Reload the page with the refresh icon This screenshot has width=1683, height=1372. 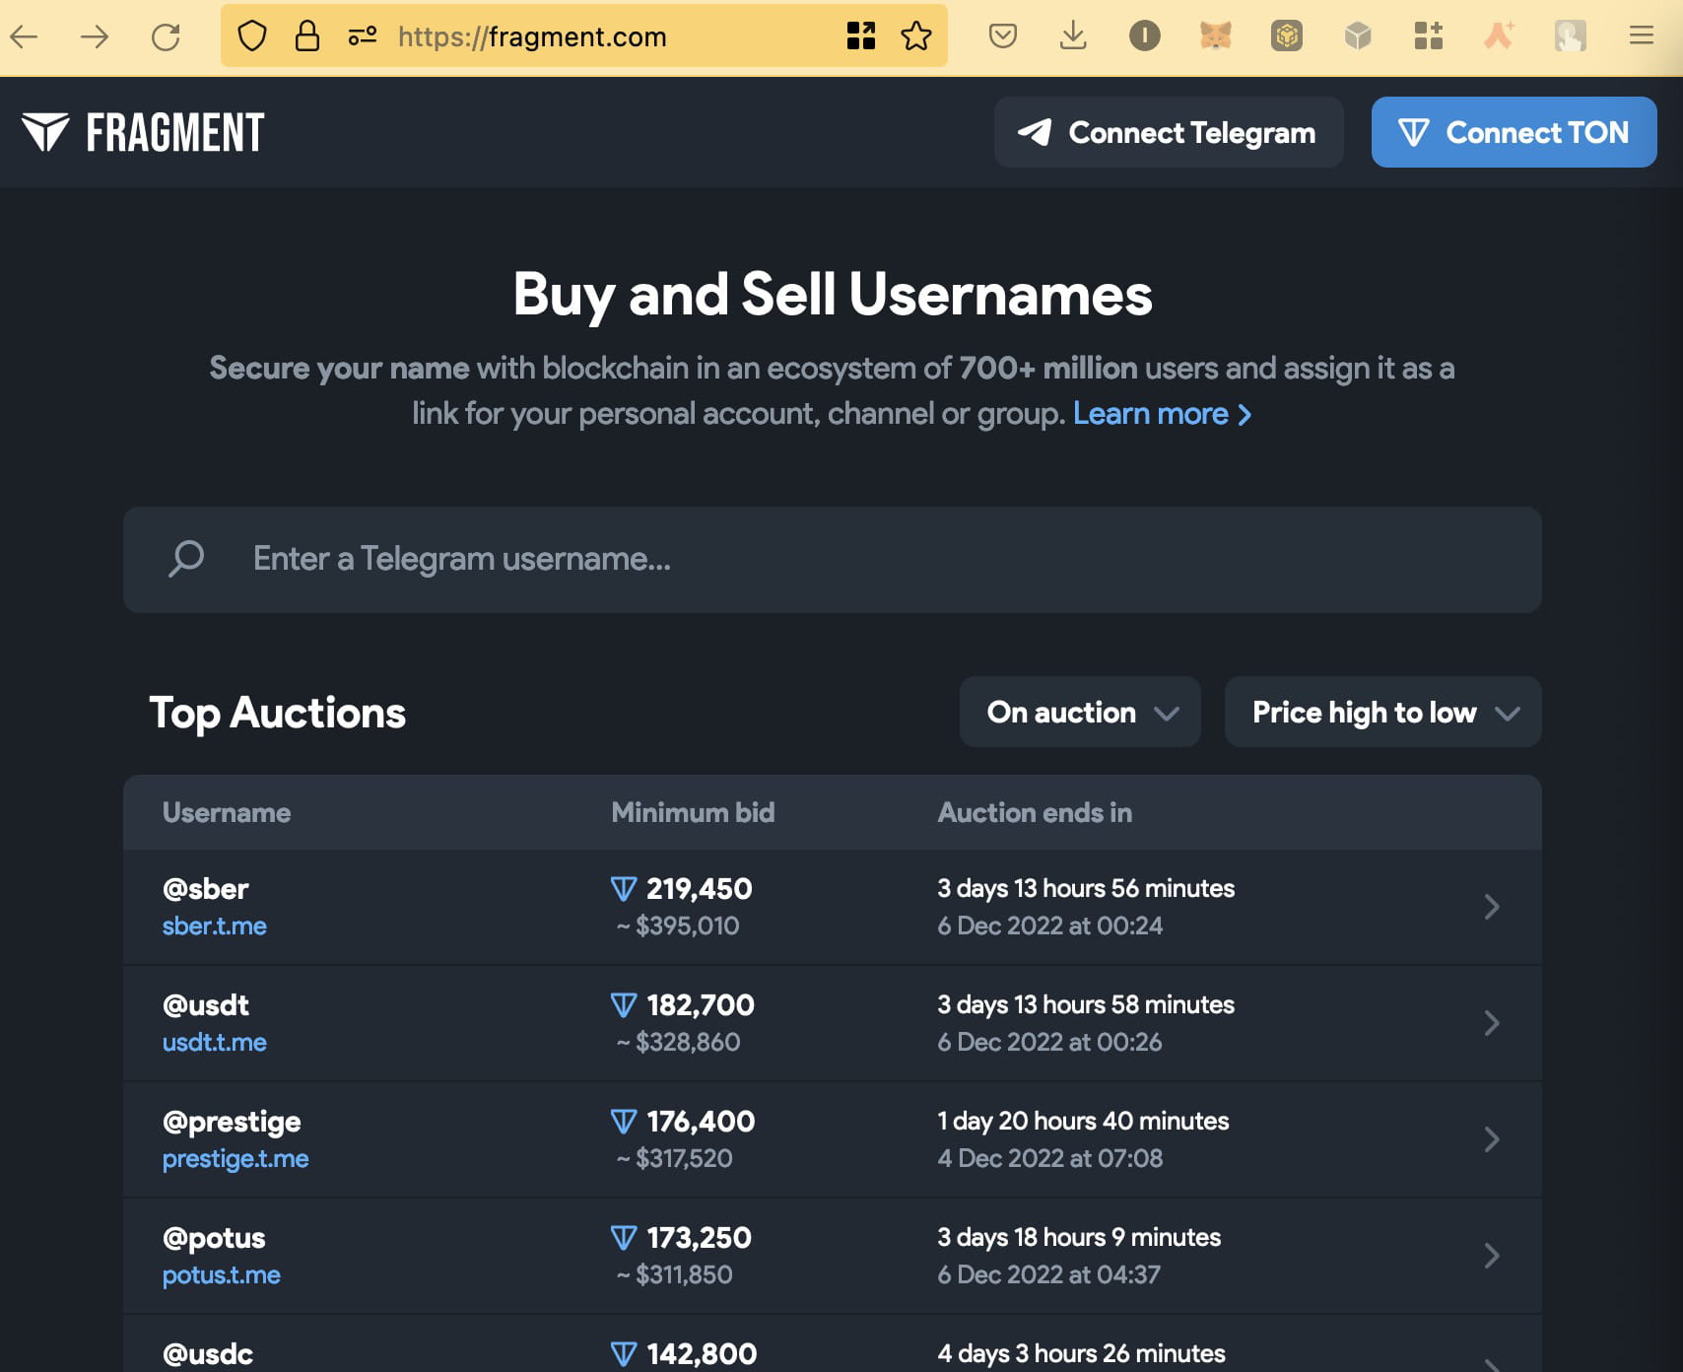pyautogui.click(x=166, y=36)
